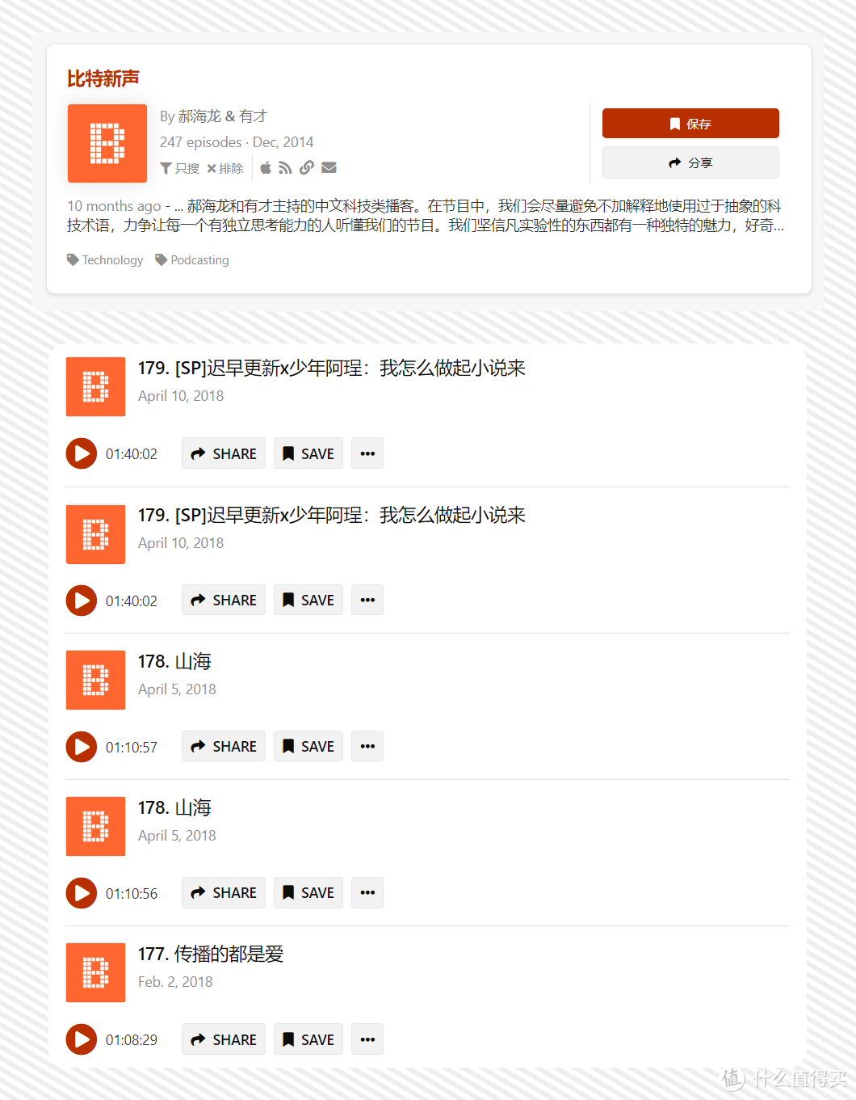Screen dimensions: 856x1100
Task: Open more options for episode 178. 山海
Action: (367, 746)
